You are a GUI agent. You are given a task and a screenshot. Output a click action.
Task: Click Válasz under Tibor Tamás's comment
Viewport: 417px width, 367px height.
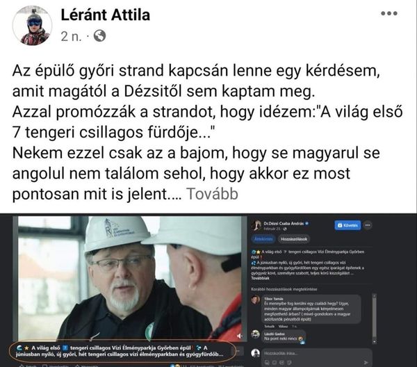(x=283, y=326)
